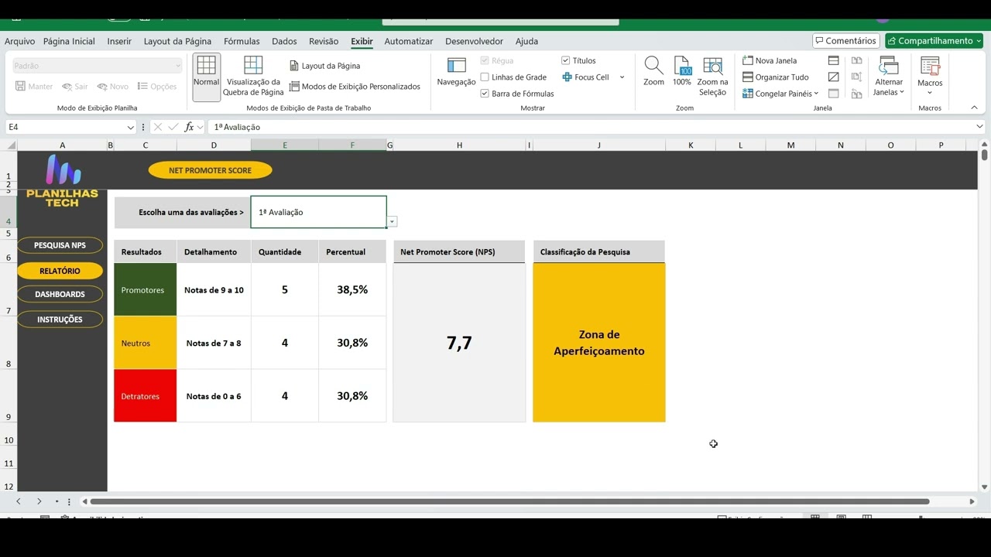
Task: Switch to the Fórmulas tab
Action: 242,41
